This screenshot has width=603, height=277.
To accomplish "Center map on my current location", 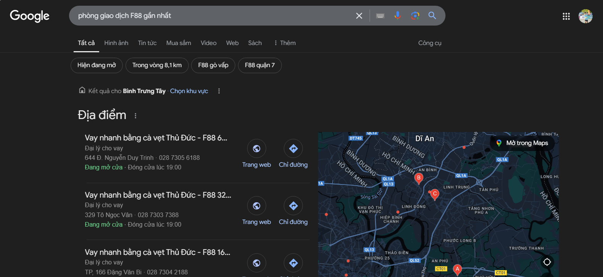I will pos(547,262).
